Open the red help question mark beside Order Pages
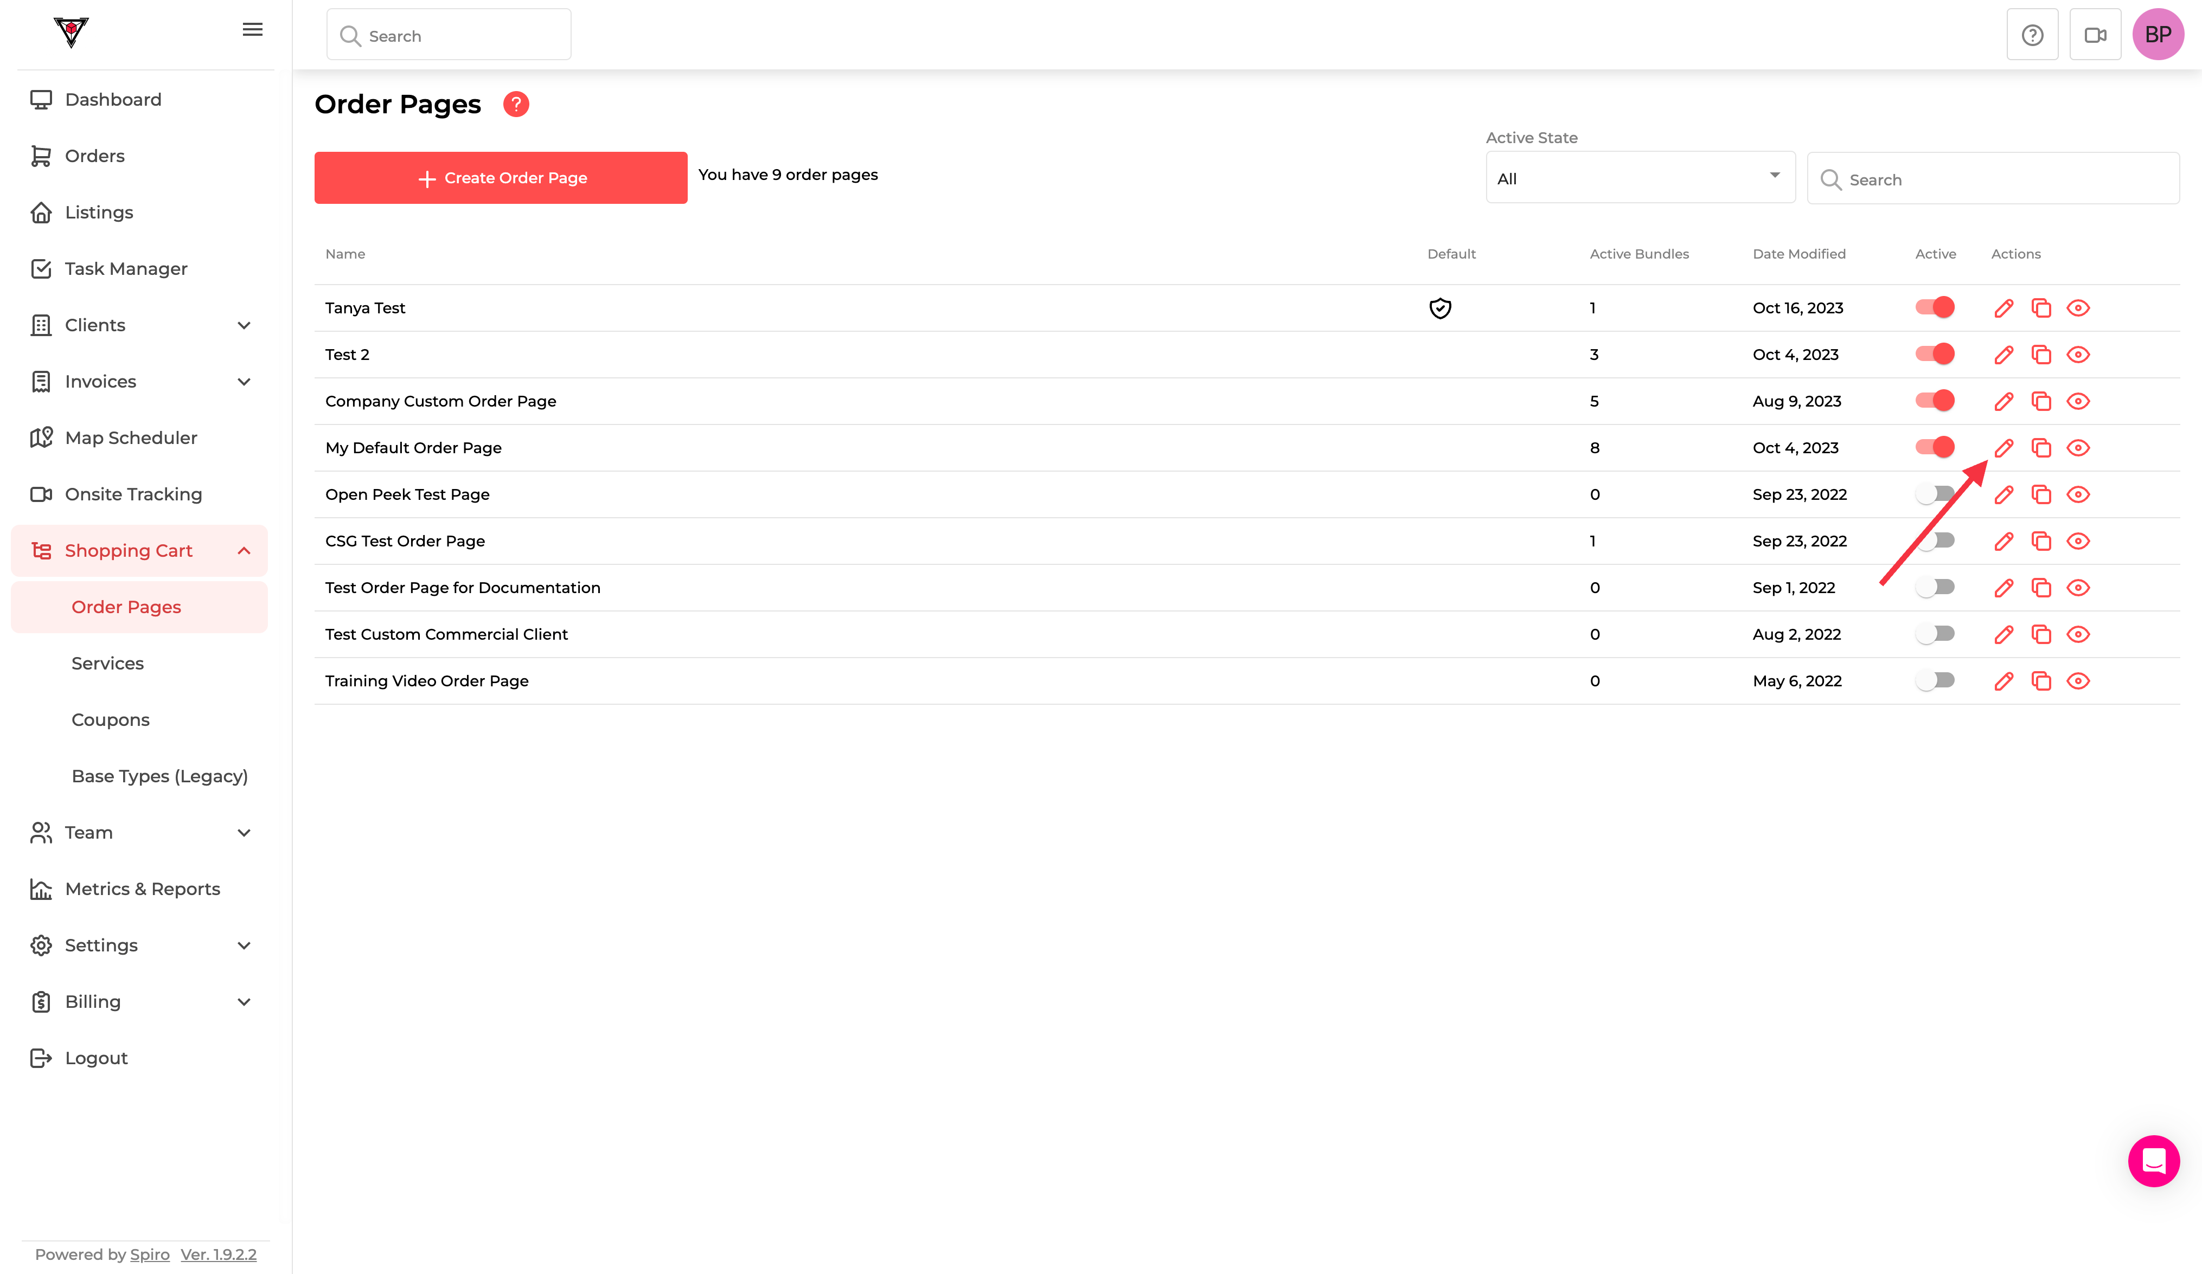 click(x=516, y=105)
